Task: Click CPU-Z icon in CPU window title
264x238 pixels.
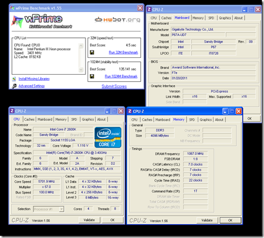Action: [x=12, y=111]
